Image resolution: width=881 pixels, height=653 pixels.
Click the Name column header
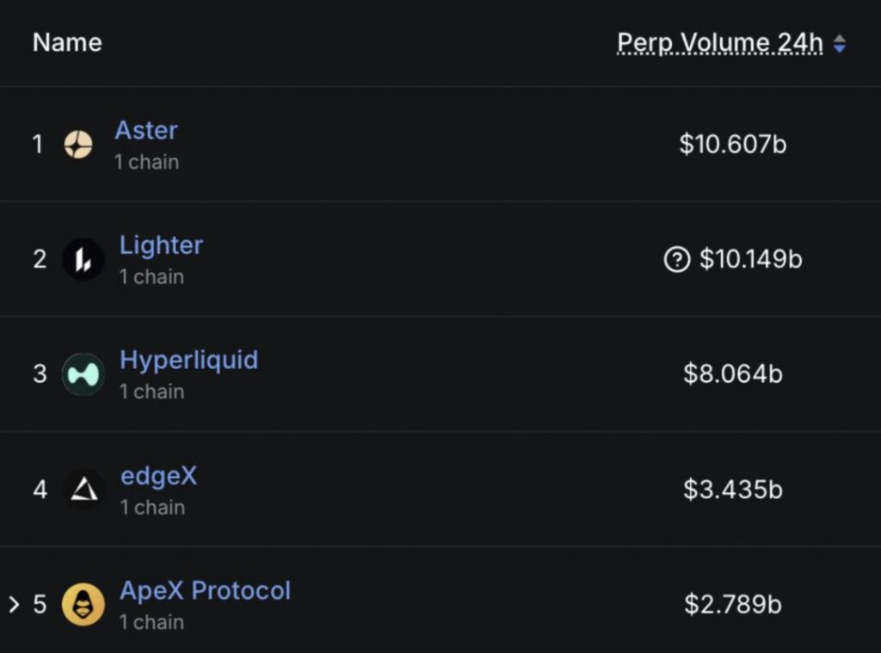tap(67, 42)
